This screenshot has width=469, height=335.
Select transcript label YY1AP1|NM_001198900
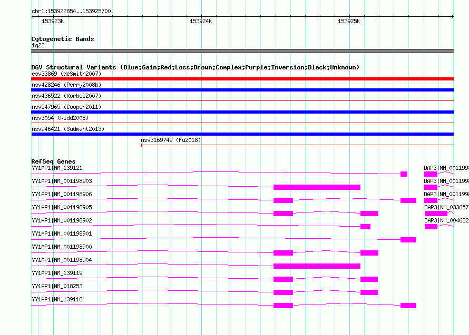tap(62, 247)
